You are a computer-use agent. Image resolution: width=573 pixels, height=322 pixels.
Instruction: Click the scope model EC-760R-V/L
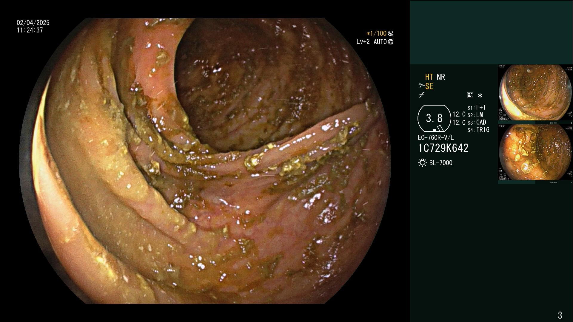[x=436, y=137]
